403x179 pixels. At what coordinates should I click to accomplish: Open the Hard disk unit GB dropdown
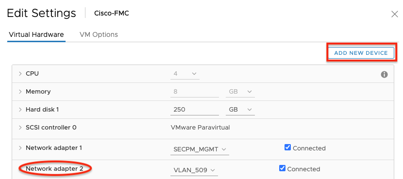[x=240, y=110]
